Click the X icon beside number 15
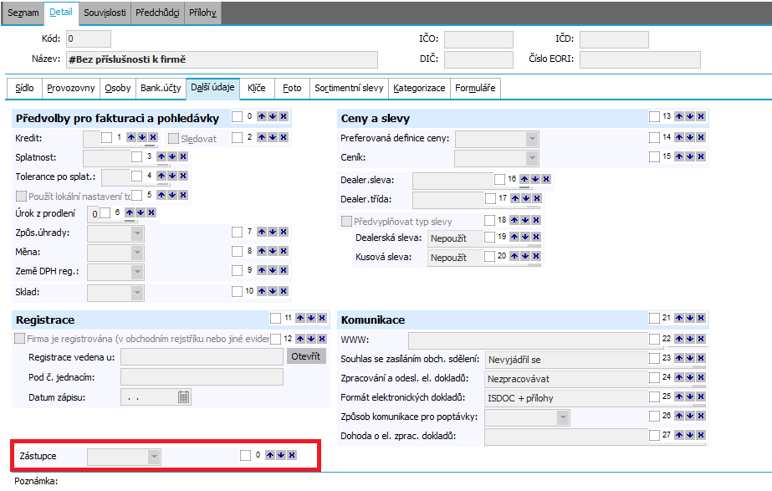The width and height of the screenshot is (772, 491). point(701,156)
